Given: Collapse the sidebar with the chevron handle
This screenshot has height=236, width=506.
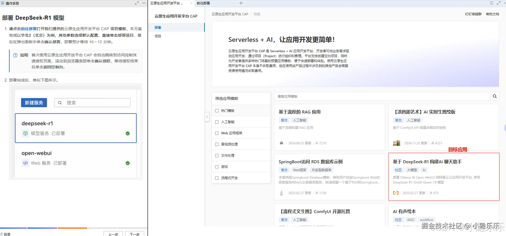Looking at the screenshot, I should [x=207, y=117].
